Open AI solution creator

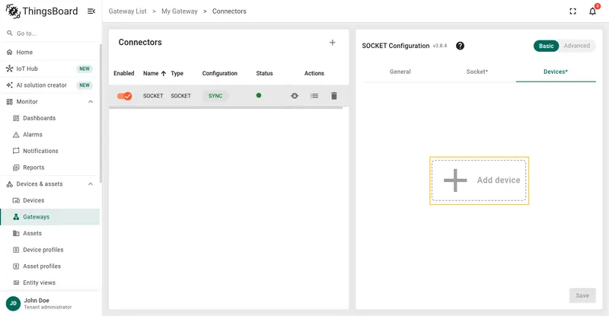tap(49, 85)
